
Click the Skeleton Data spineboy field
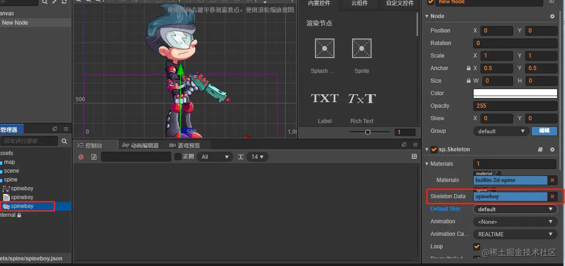point(511,196)
